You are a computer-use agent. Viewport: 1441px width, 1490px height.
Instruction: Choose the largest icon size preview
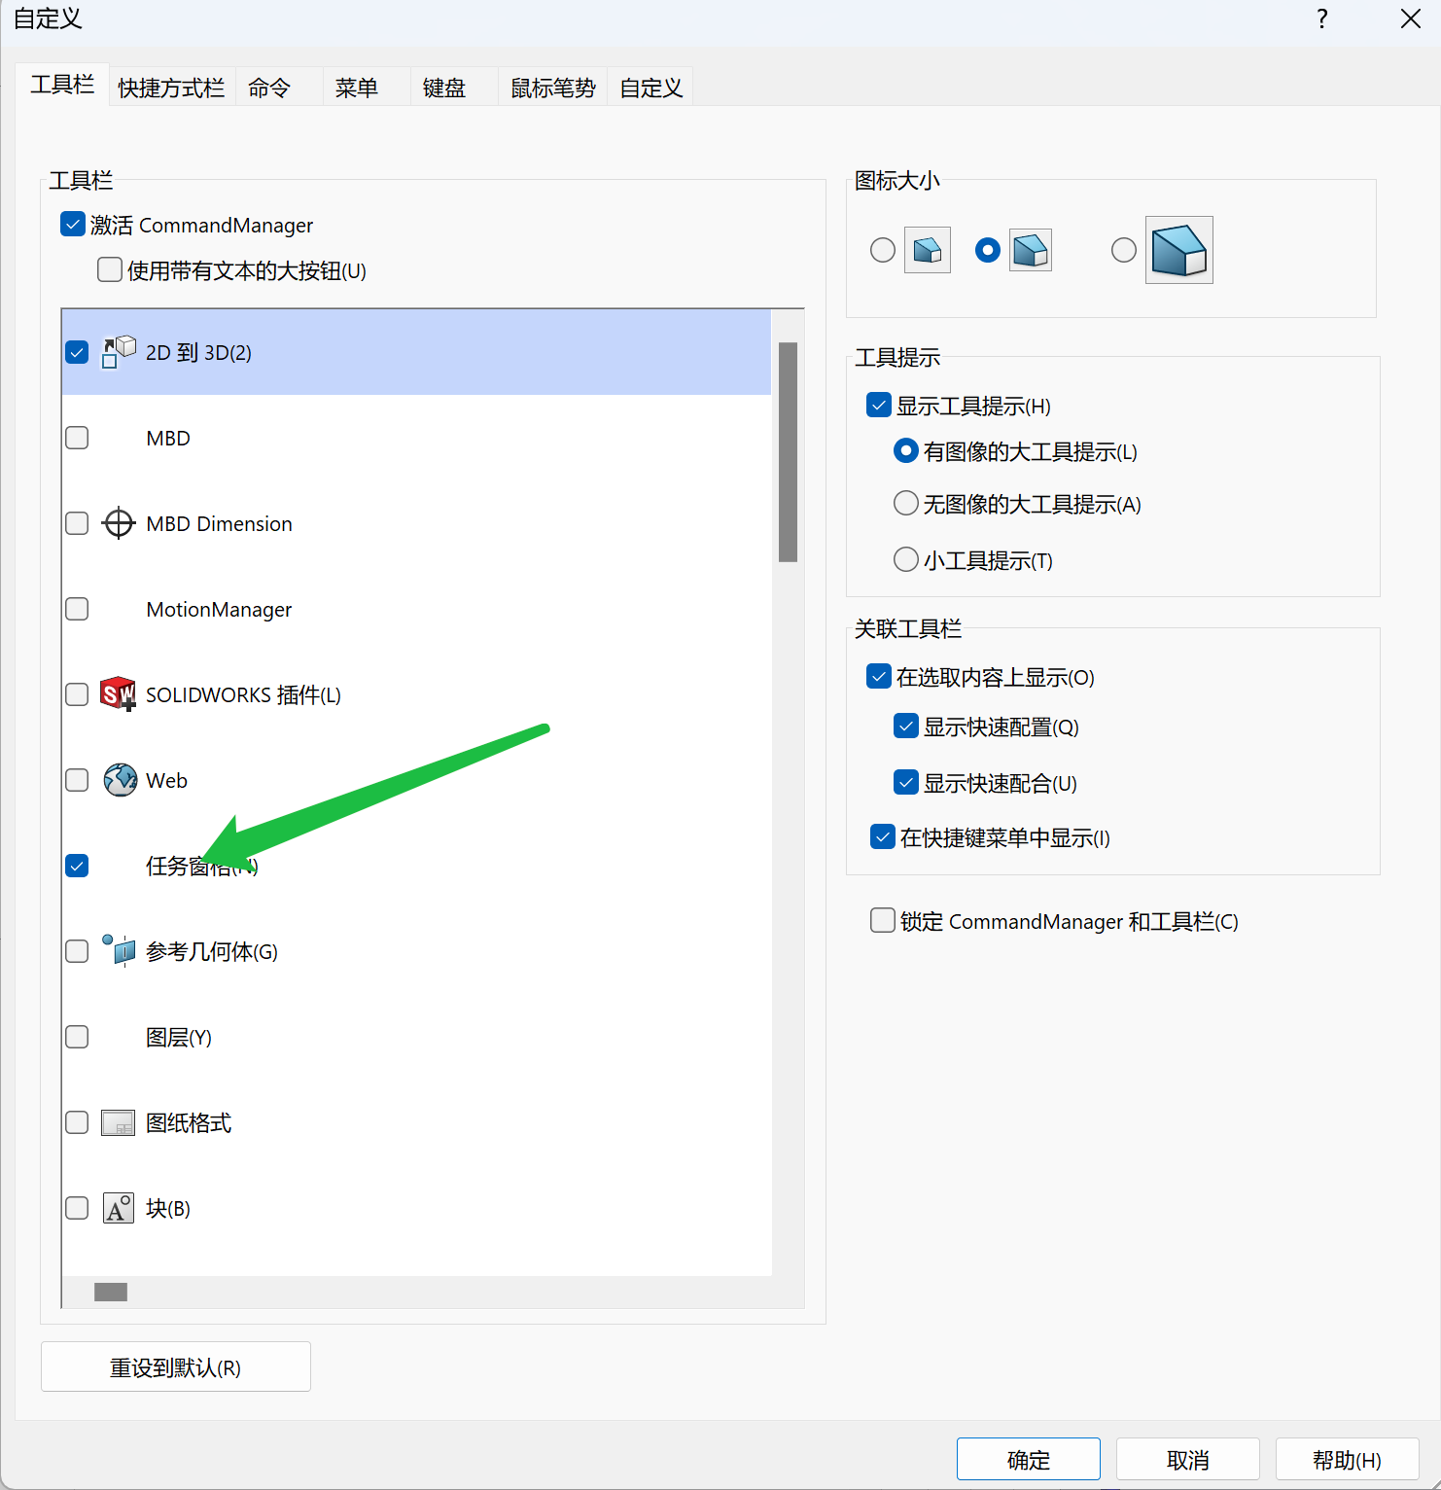pyautogui.click(x=1178, y=250)
